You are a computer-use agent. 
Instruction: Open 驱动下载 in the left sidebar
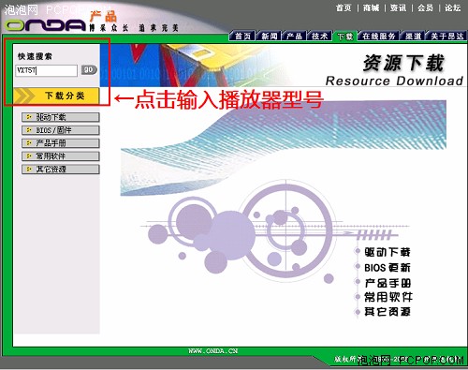61,117
